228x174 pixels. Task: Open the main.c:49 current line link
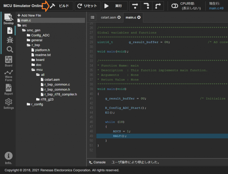[x=216, y=8]
